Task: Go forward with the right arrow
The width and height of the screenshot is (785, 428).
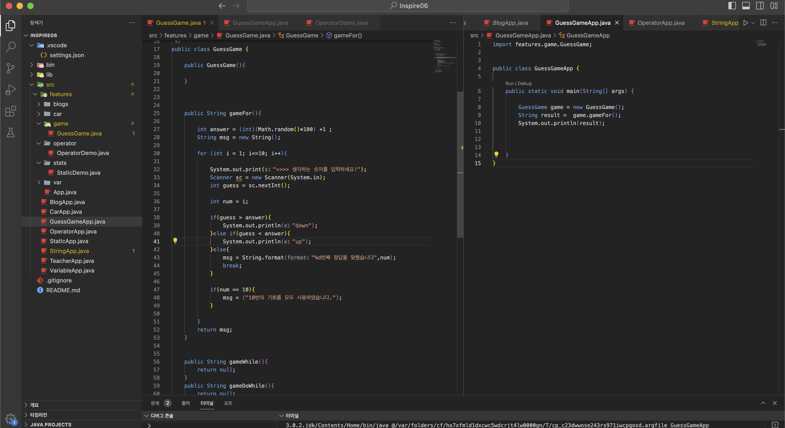Action: [x=236, y=6]
